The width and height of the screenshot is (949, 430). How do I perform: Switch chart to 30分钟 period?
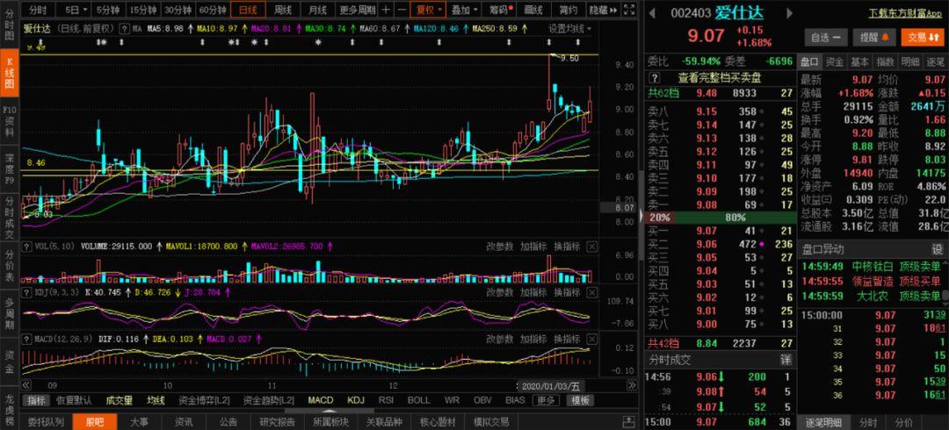(x=178, y=10)
